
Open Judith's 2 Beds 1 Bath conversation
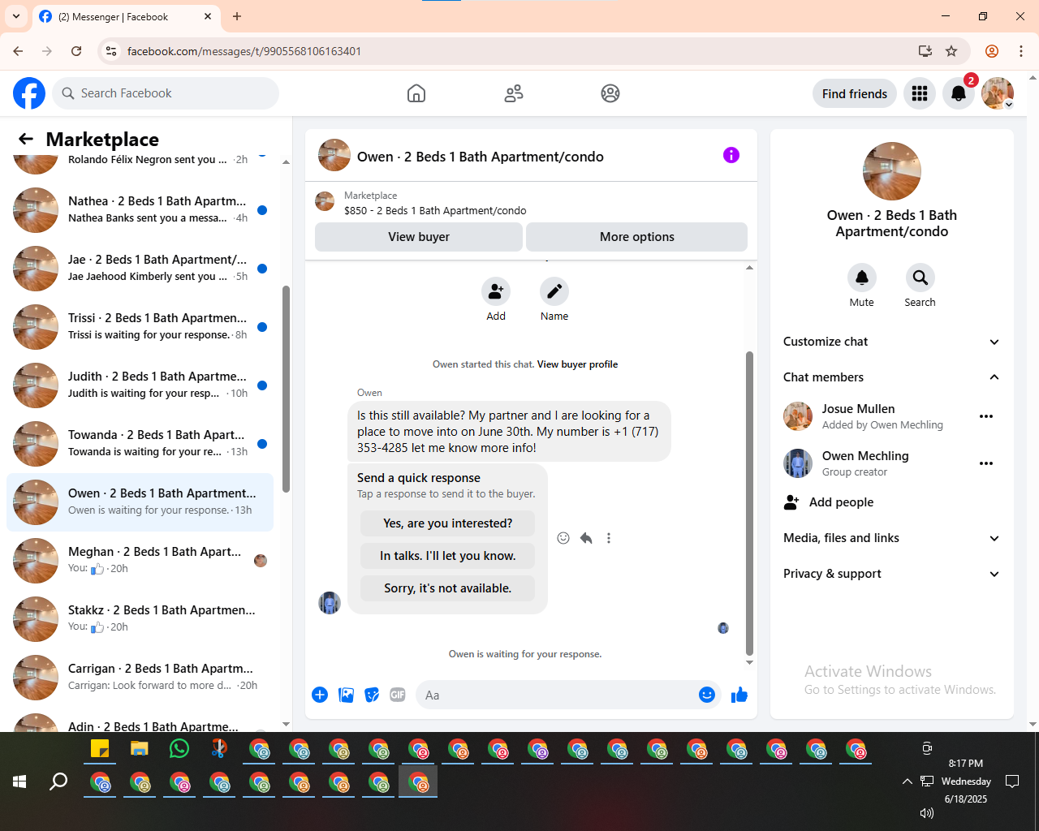point(140,385)
